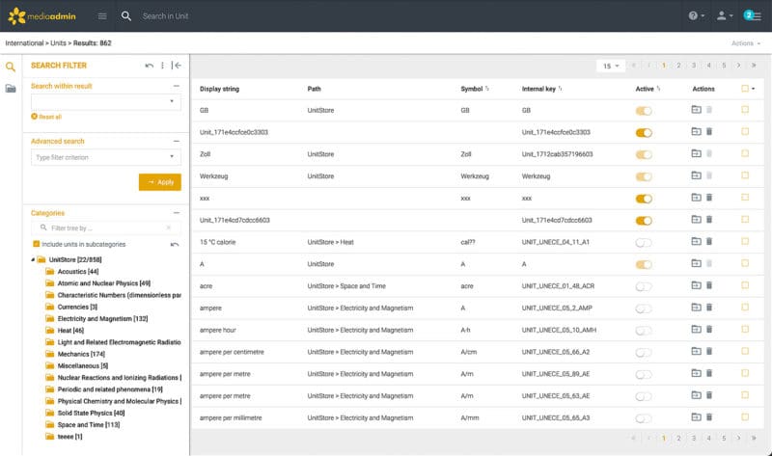Image resolution: width=772 pixels, height=456 pixels.
Task: Open the Electricity and Magnetism [132] category
Action: (102, 319)
